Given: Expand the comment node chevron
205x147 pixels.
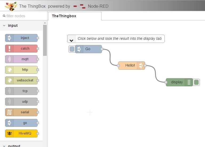Looking at the screenshot, I should click(x=71, y=40).
